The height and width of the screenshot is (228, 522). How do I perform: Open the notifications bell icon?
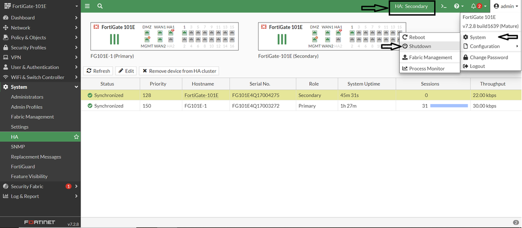click(474, 6)
